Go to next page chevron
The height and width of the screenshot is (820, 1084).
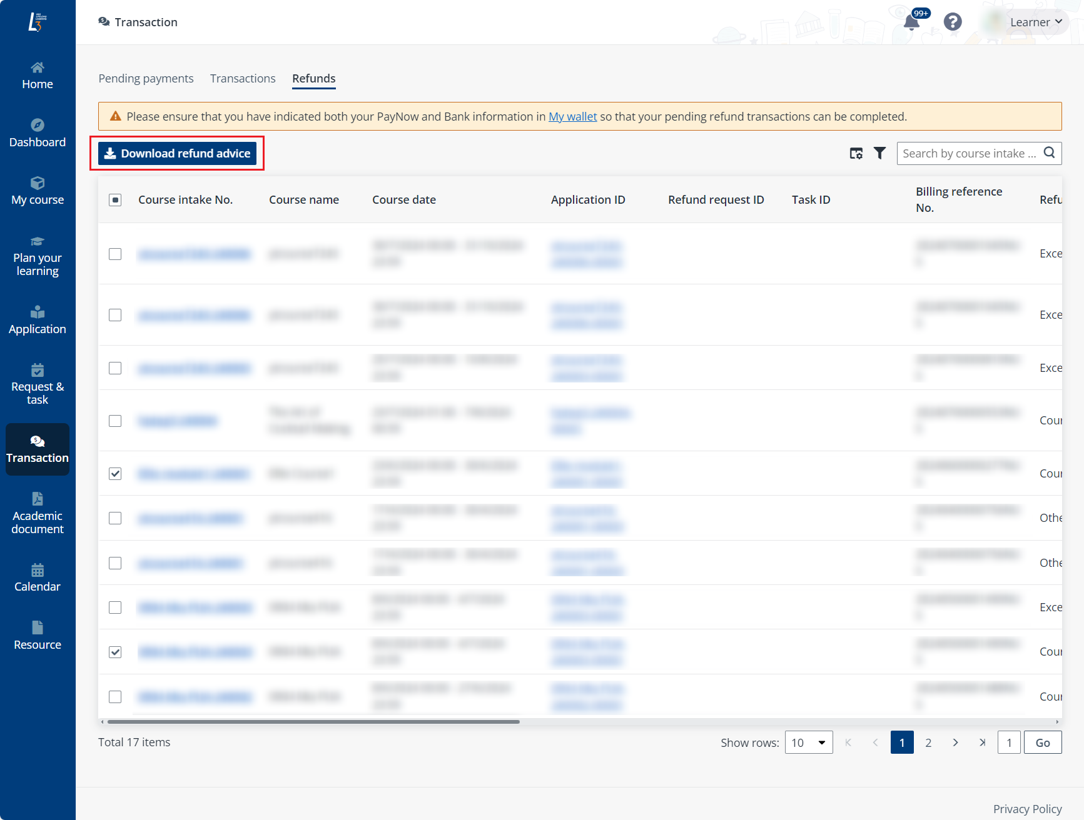[x=955, y=742]
